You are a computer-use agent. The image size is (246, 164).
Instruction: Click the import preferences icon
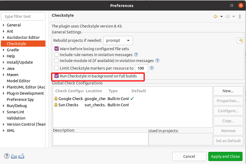tap(14, 156)
